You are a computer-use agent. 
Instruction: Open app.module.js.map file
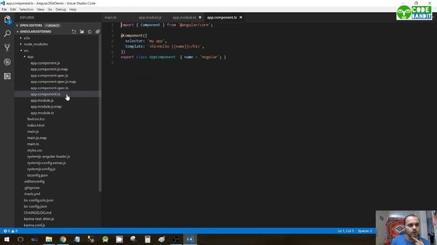[46, 107]
